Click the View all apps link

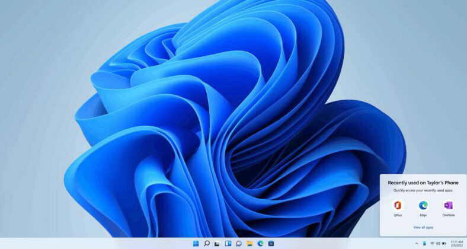coord(423,227)
